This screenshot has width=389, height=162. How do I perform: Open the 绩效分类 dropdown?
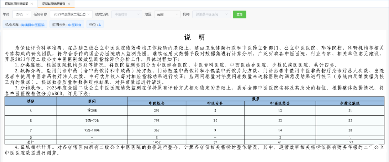tap(127, 14)
